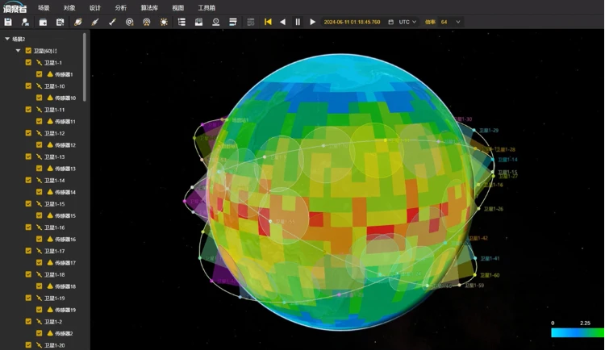Open the UTC timezone dropdown
The height and width of the screenshot is (363, 605).
407,22
